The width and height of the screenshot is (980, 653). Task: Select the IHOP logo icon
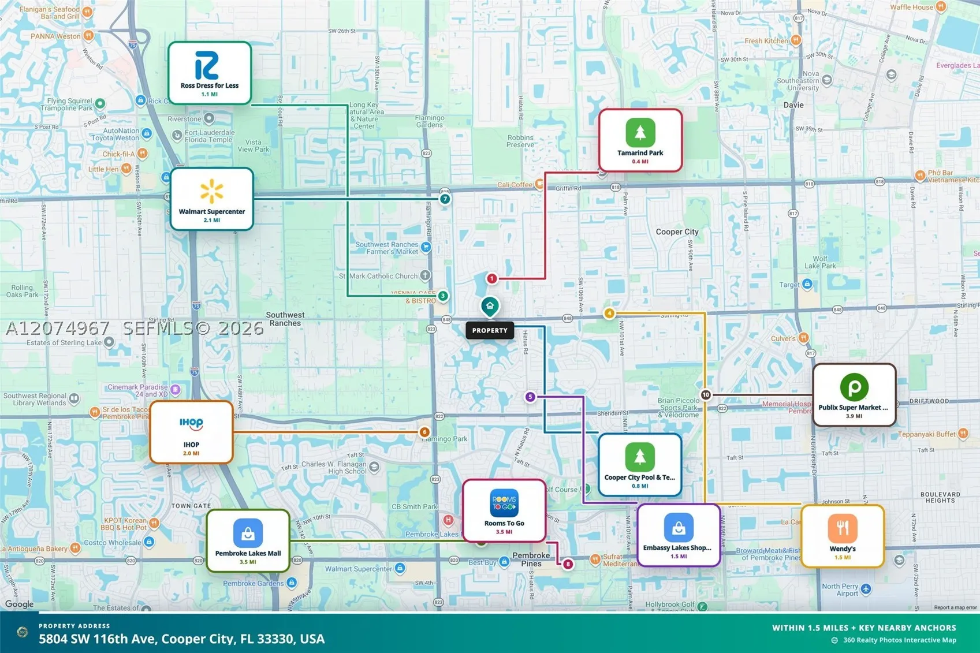pos(191,423)
